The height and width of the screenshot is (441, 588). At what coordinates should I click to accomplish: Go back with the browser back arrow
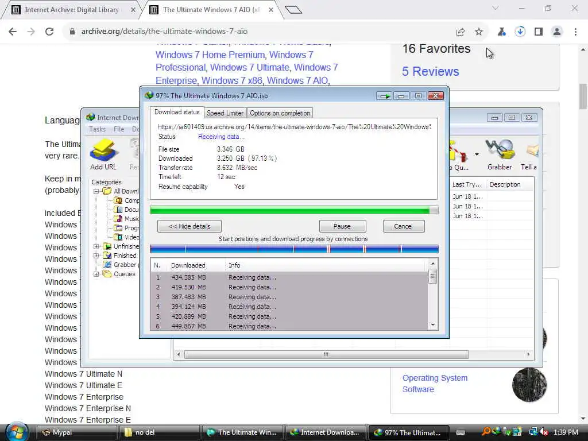point(13,32)
